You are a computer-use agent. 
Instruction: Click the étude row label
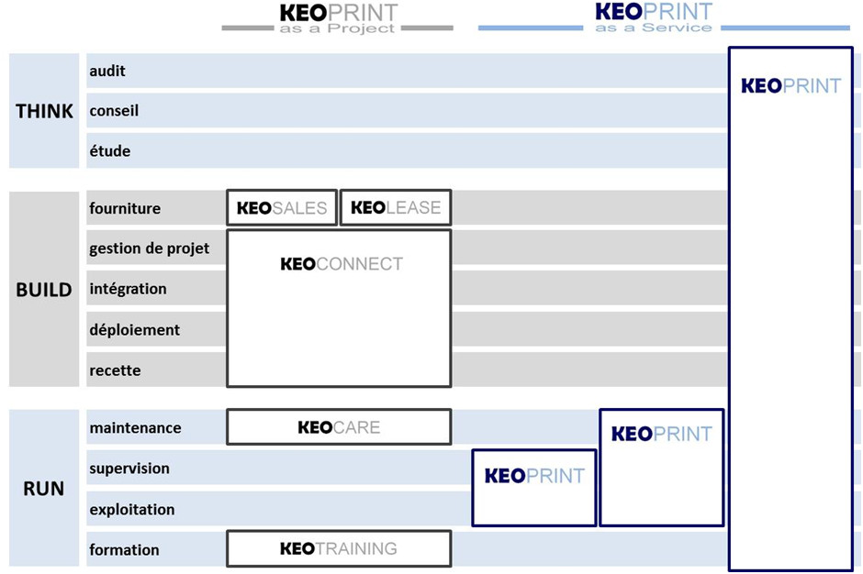(110, 150)
